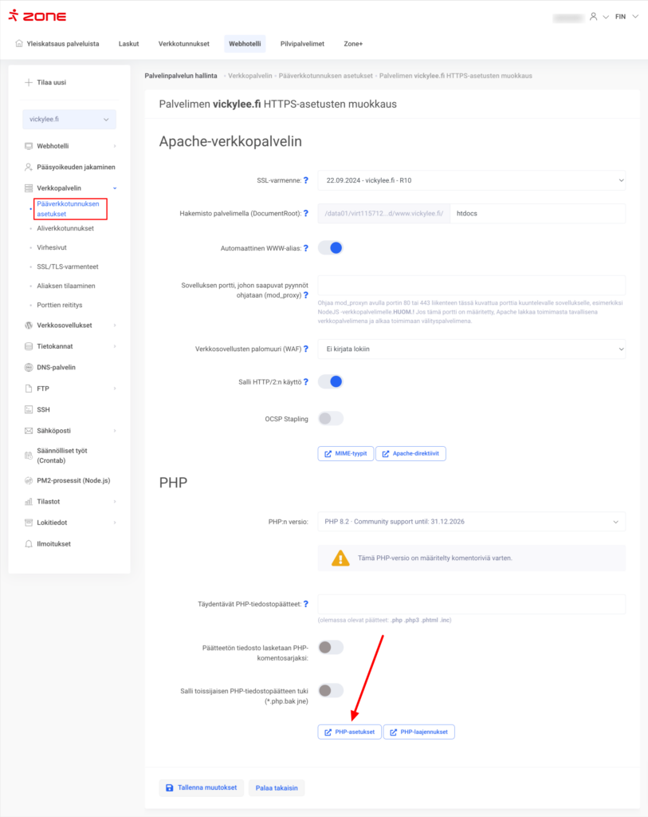Click the Webhotelli monitor icon in sidebar

pos(29,146)
